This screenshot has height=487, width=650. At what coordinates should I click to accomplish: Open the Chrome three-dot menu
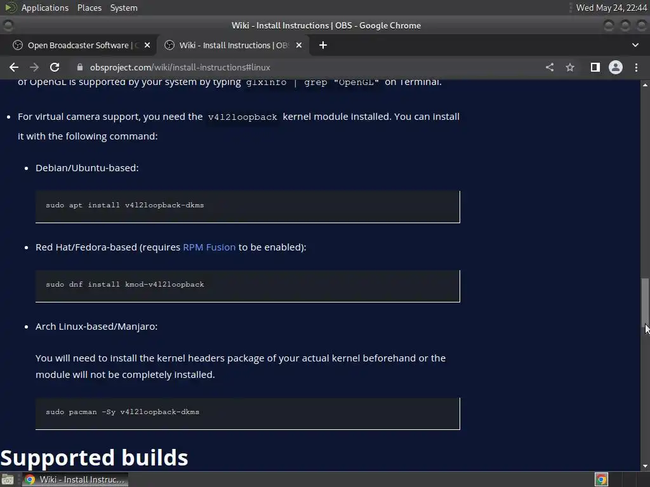(636, 67)
